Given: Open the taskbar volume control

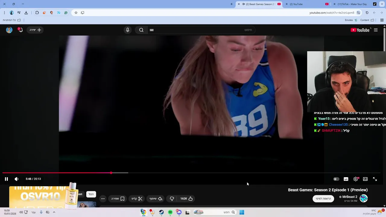Looking at the screenshot, I should tap(21, 212).
